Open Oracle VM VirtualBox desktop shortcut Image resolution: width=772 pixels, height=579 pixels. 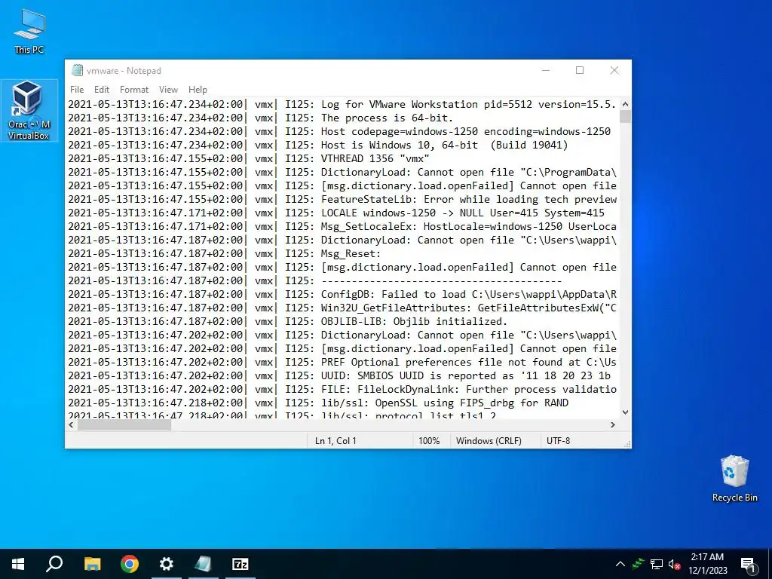(29, 111)
